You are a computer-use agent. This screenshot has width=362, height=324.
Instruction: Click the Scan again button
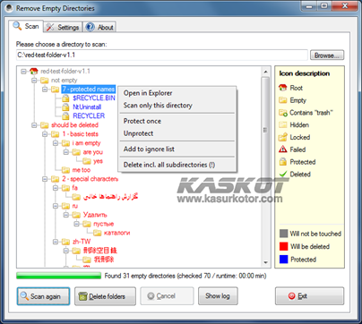point(43,296)
